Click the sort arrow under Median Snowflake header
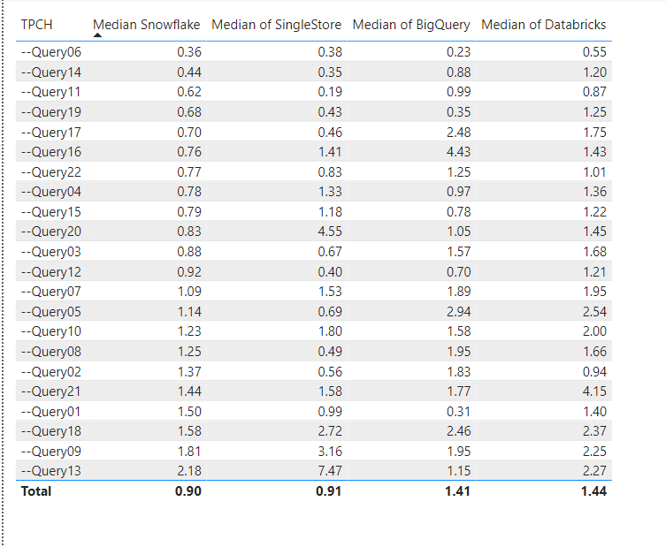The image size is (666, 547). (97, 35)
